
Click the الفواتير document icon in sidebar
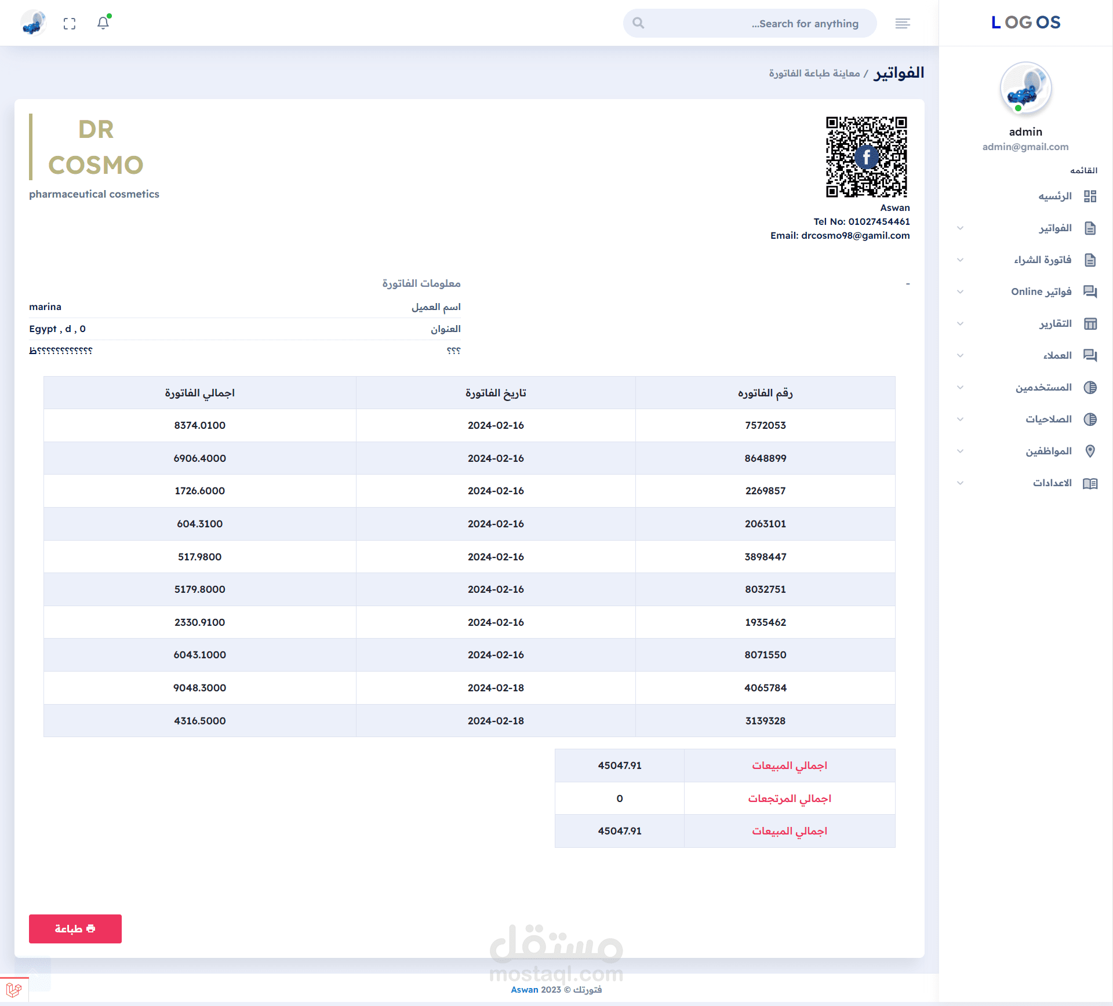(1090, 228)
